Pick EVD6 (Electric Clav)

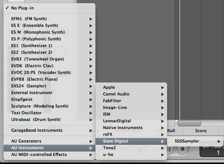pos(49,66)
